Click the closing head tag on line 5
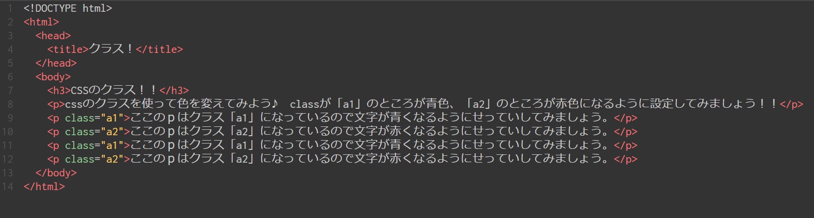This screenshot has height=218, width=814. [56, 63]
